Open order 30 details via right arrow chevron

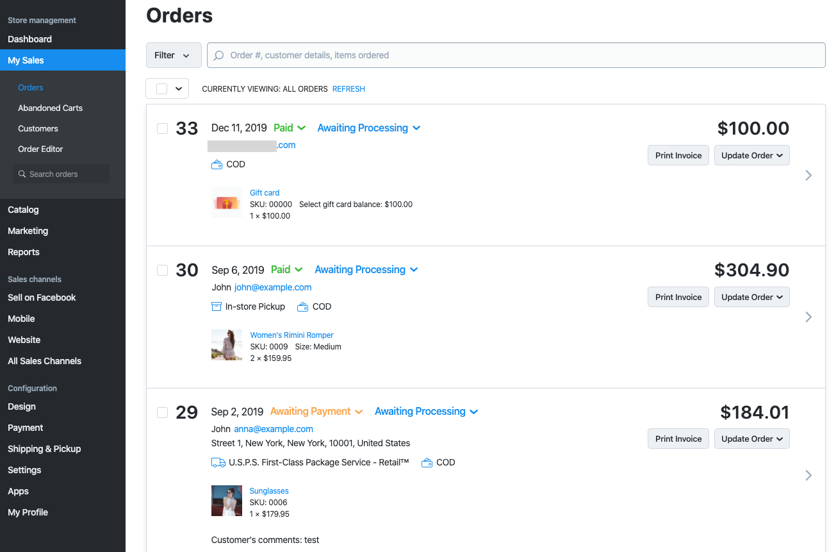pyautogui.click(x=808, y=317)
